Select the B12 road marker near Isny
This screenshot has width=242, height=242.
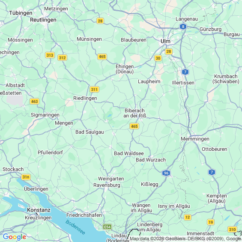click(188, 217)
